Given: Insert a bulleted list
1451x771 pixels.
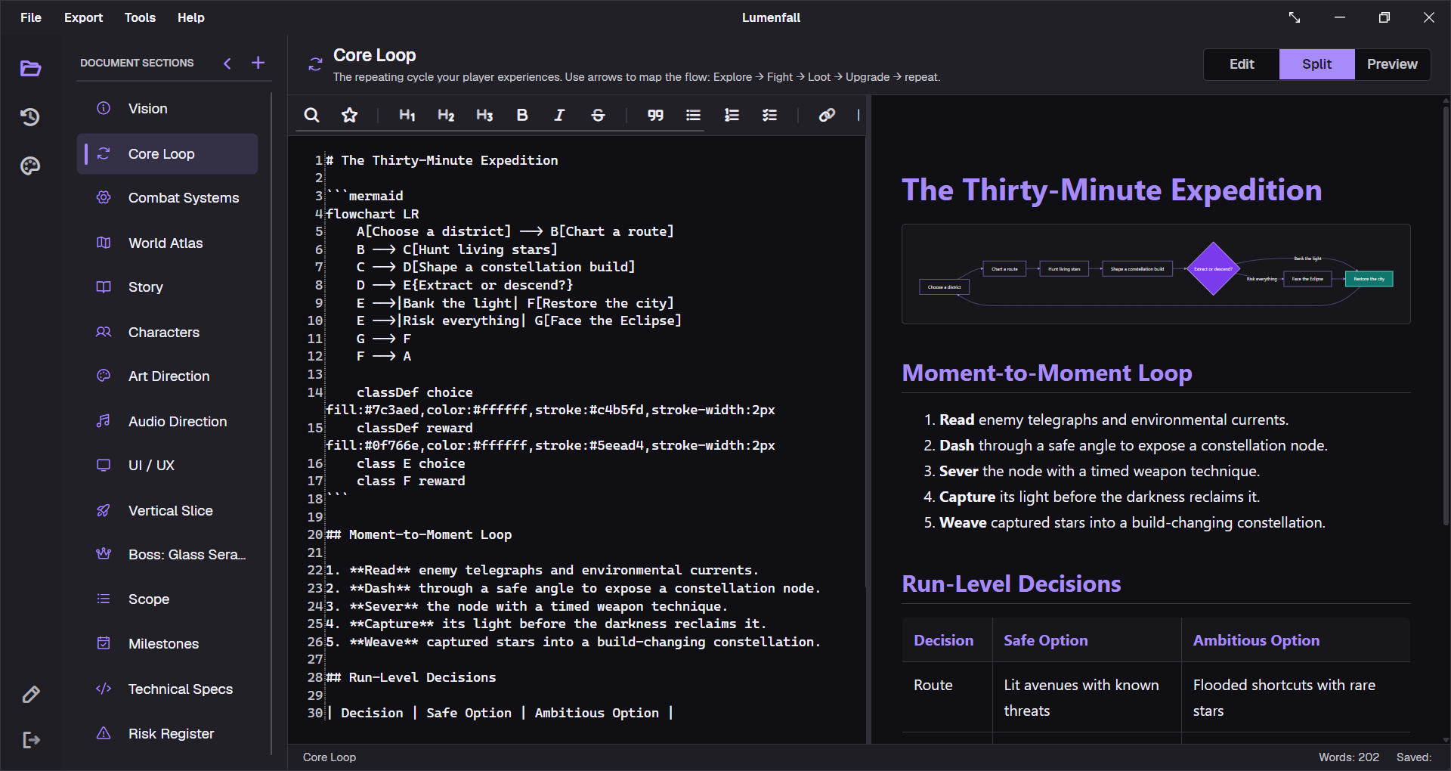Looking at the screenshot, I should point(693,115).
